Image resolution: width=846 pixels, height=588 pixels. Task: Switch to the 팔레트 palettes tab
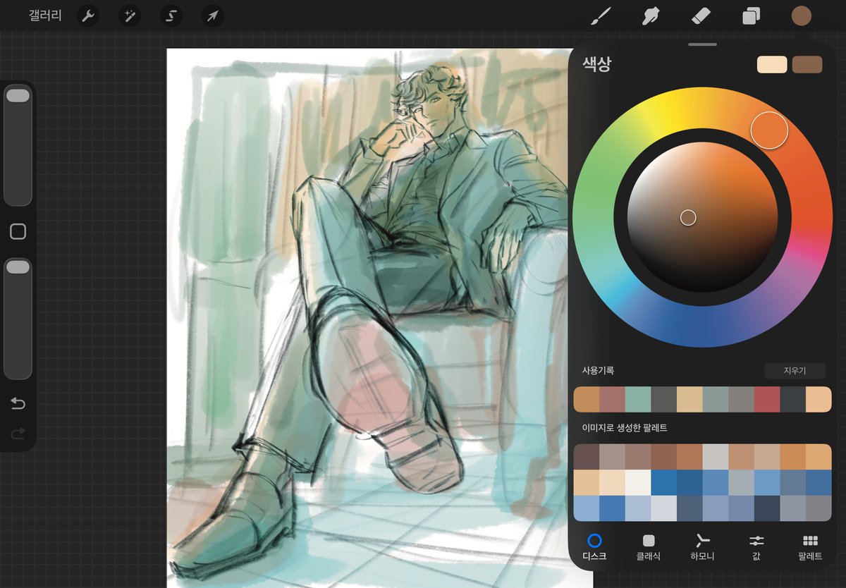tap(810, 548)
